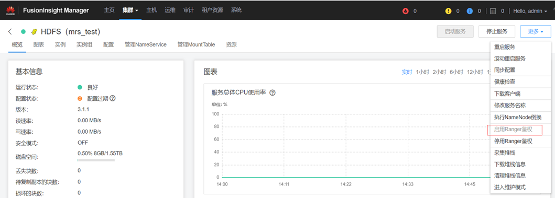Viewport: 555px width, 198px height.
Task: Open the task list table icon
Action: (493, 11)
